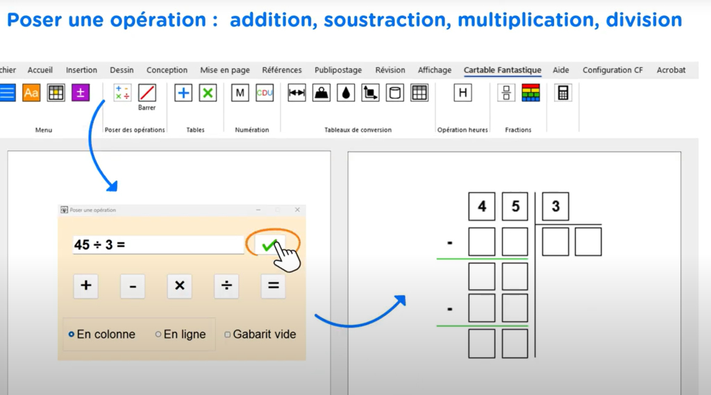711x395 pixels.
Task: Open the green multiplication tables icon
Action: 208,93
